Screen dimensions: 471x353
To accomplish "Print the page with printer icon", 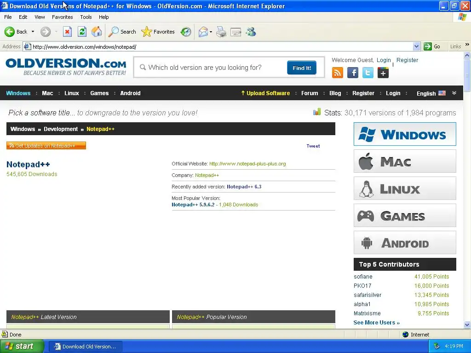I will tap(221, 32).
